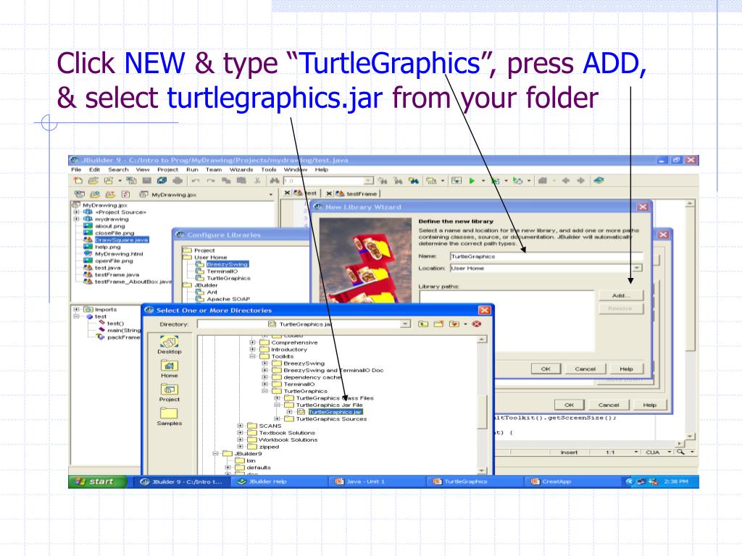Expand the BreezySwing folder in directory tree
This screenshot has height=556, width=742.
click(265, 363)
